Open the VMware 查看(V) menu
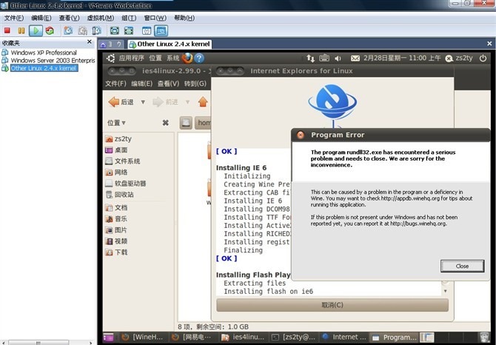Screen dimensions: 496x345 [x=69, y=18]
